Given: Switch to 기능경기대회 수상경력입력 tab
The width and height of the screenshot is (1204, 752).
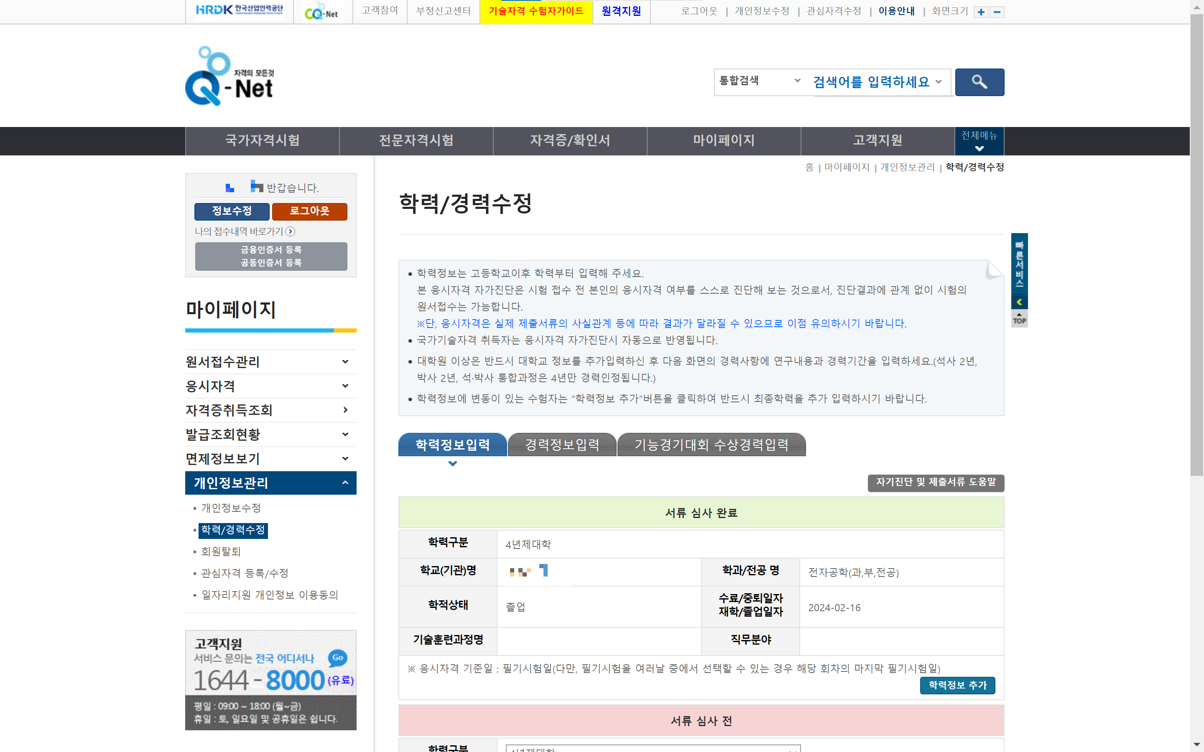Looking at the screenshot, I should [x=712, y=445].
